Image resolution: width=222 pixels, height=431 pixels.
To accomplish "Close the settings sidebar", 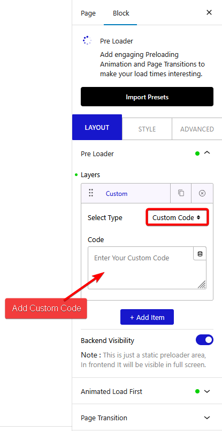I will tap(209, 12).
